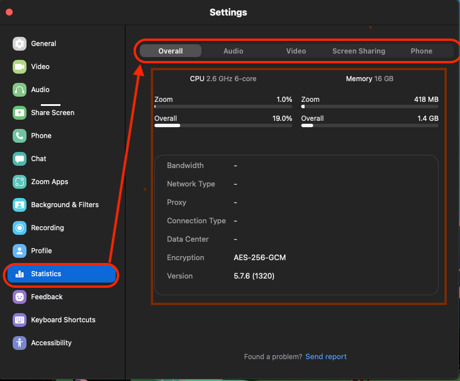Close the Settings window with red button
This screenshot has width=460, height=381.
click(x=9, y=12)
